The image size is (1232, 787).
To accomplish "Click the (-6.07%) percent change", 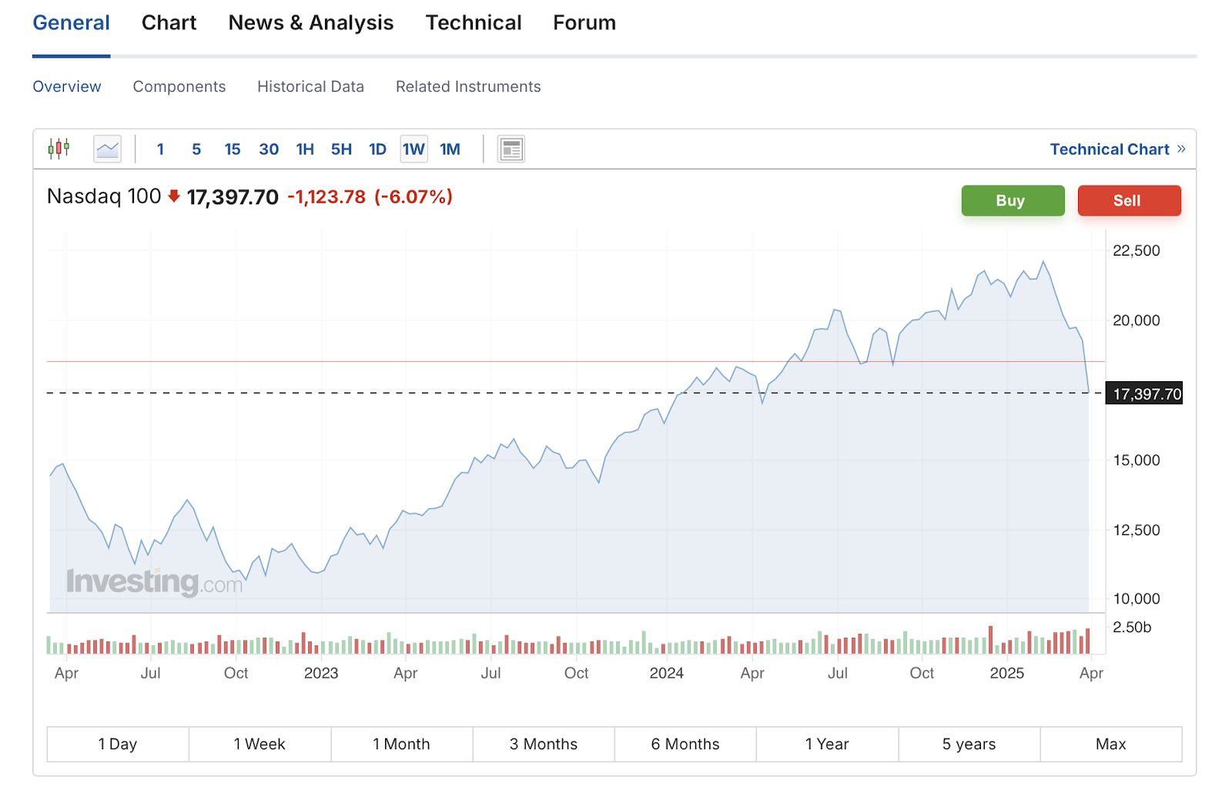I will coord(413,197).
